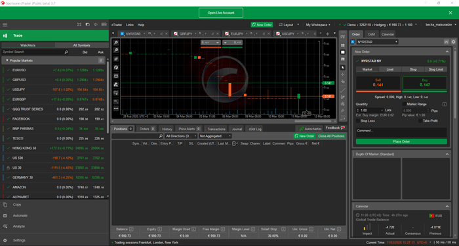Click the magnifier icon in Symbol Search
The image size is (459, 246).
[x=66, y=52]
